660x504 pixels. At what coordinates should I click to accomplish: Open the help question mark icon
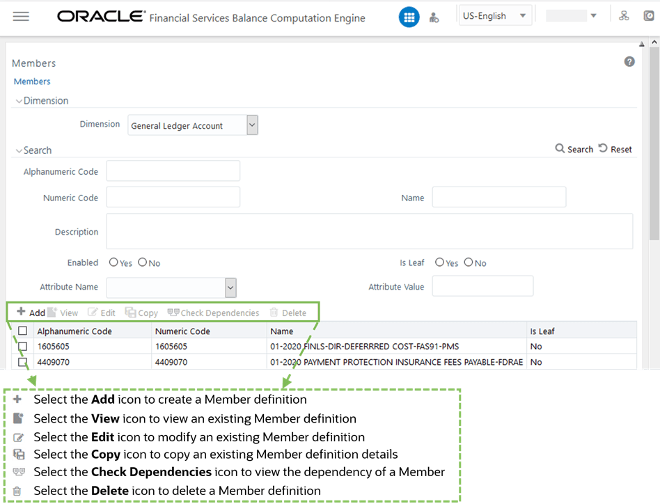click(629, 62)
